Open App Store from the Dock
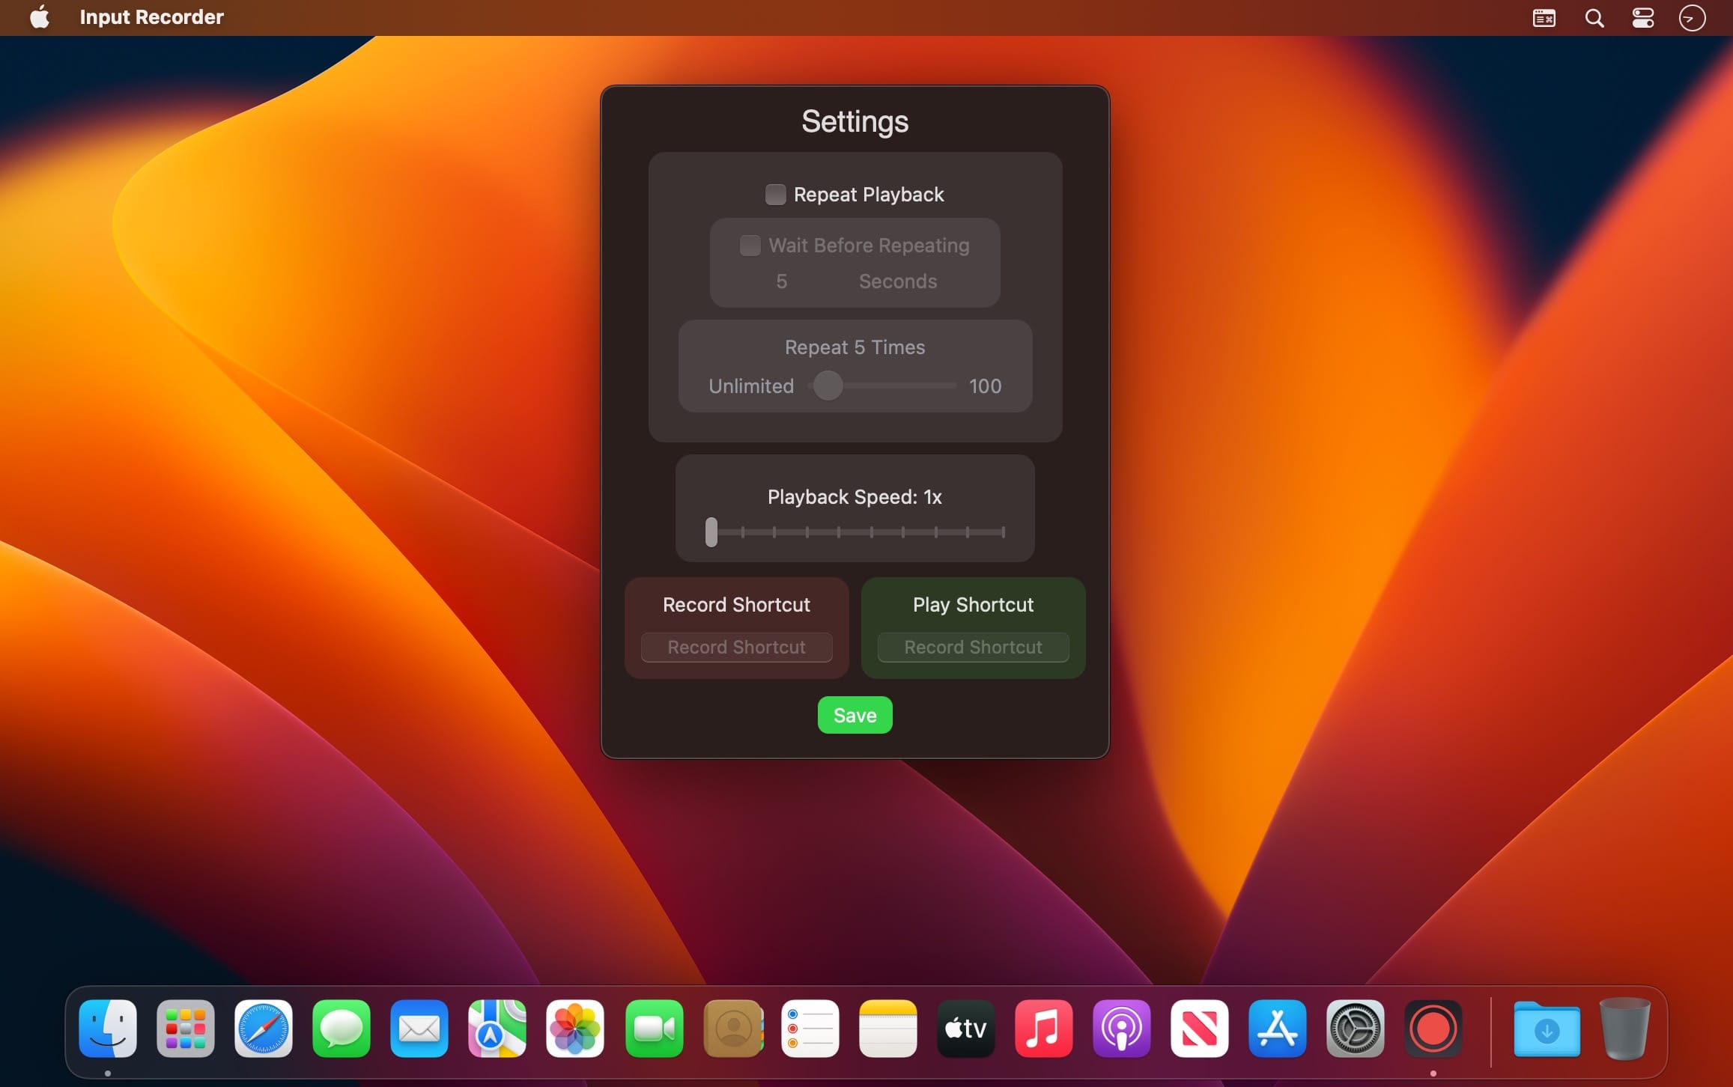Screen dimensions: 1733x1087 click(1278, 1029)
